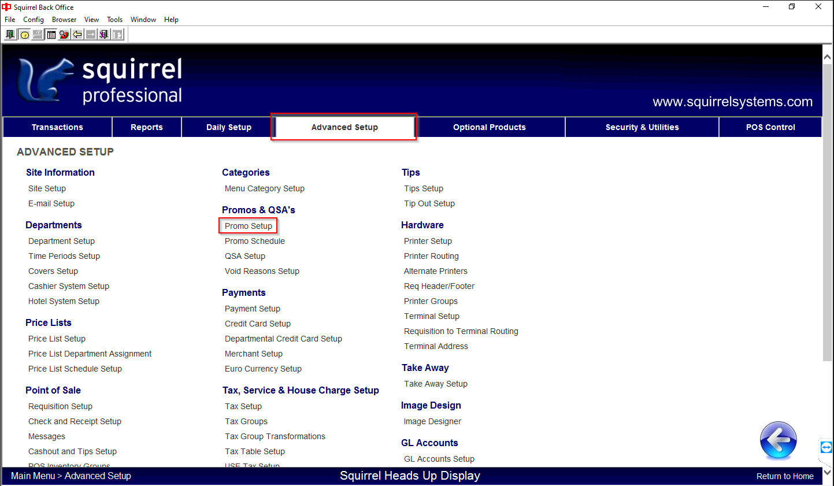Open the Help menu
Viewport: 834px width, 486px height.
[x=171, y=20]
